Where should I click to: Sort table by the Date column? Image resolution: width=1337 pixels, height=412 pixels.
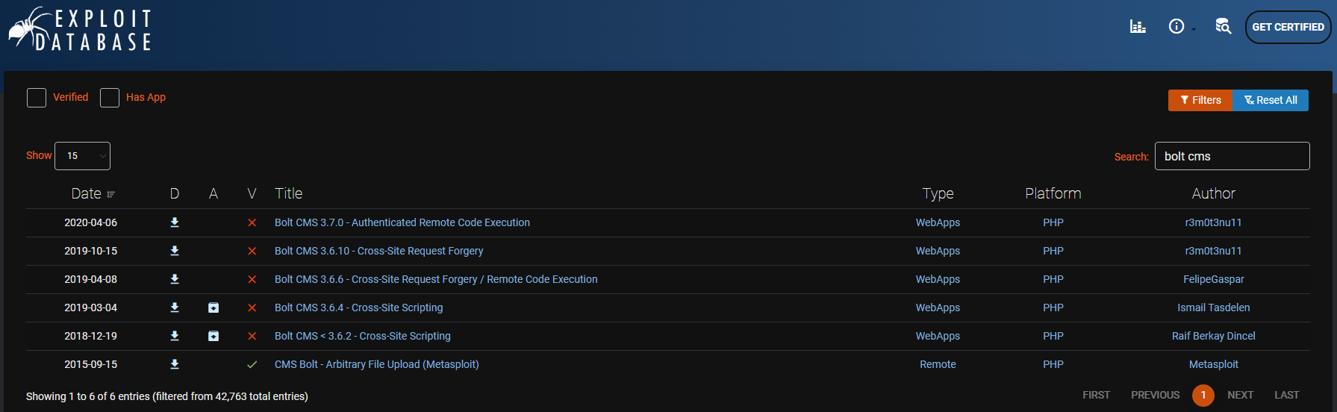pos(93,194)
